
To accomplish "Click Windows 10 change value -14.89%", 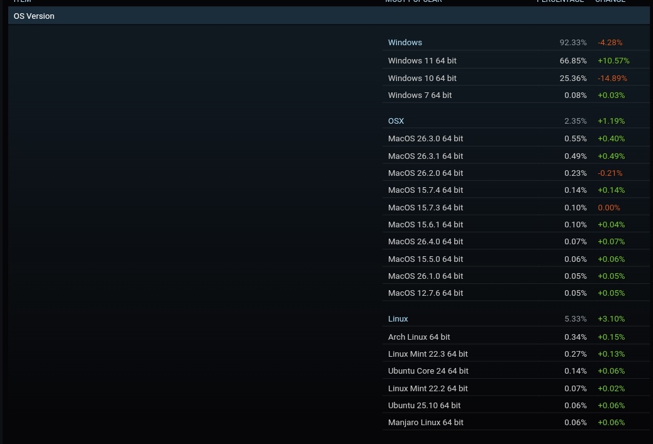I will click(612, 78).
